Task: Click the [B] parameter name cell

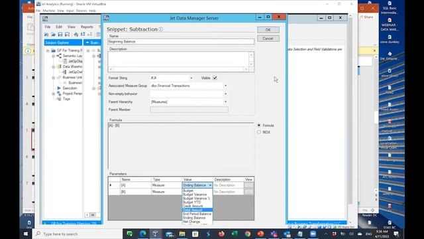Action: coord(135,192)
